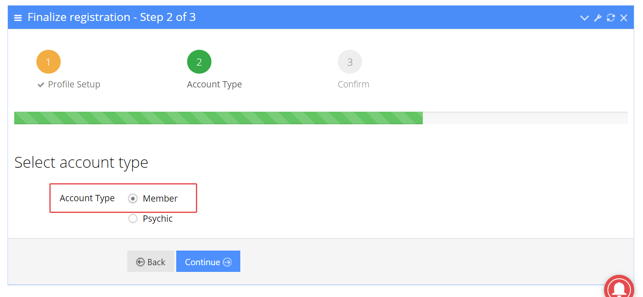Click the green step 2 circle
The width and height of the screenshot is (643, 297).
(199, 62)
